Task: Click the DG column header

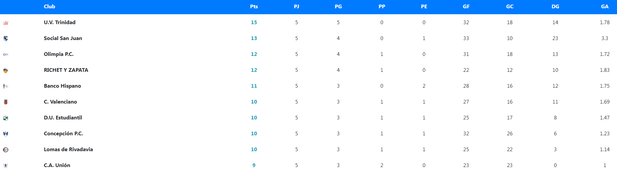Action: [555, 7]
